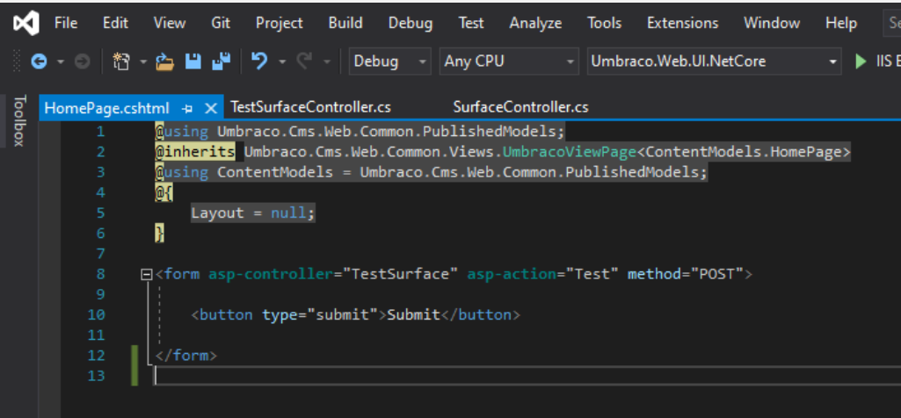Click the "TestSurface" asp-controller value
This screenshot has height=418, width=901.
pyautogui.click(x=400, y=275)
